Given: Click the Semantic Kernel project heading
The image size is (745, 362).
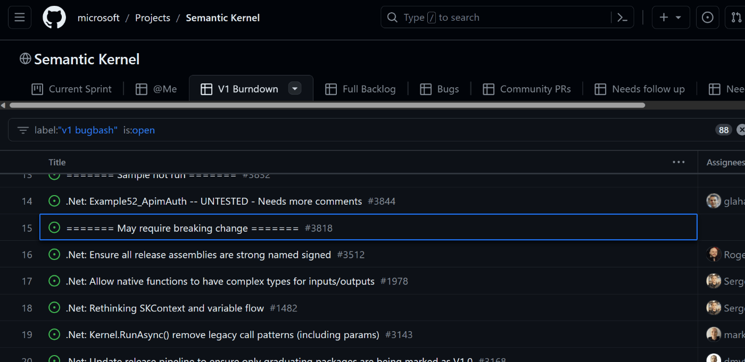Looking at the screenshot, I should pyautogui.click(x=87, y=59).
